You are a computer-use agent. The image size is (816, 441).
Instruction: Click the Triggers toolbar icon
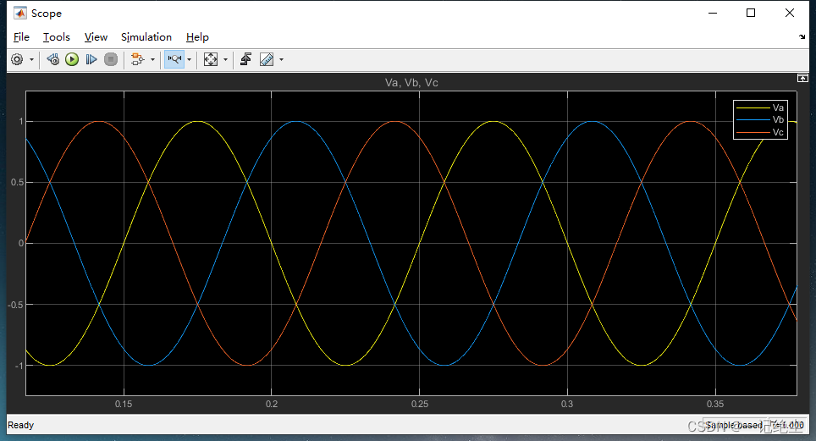245,59
